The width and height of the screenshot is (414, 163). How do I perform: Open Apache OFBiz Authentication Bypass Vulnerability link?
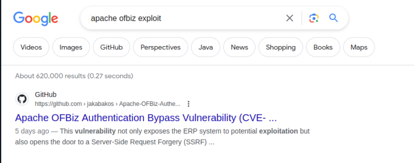[146, 118]
